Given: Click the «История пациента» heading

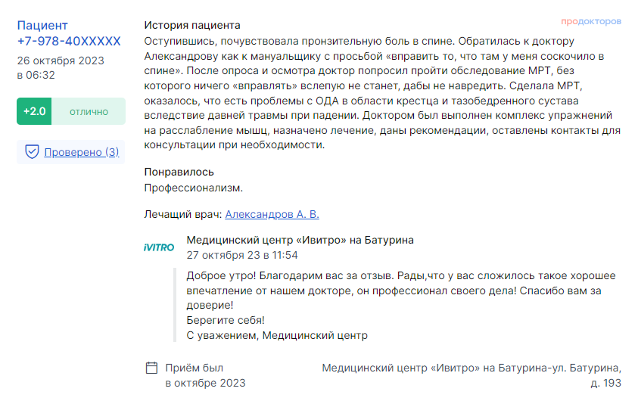Looking at the screenshot, I should [x=192, y=25].
